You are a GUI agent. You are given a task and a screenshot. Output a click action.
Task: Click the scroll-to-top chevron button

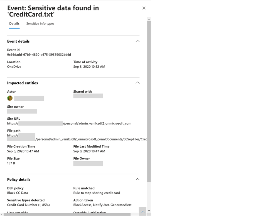pos(142,212)
